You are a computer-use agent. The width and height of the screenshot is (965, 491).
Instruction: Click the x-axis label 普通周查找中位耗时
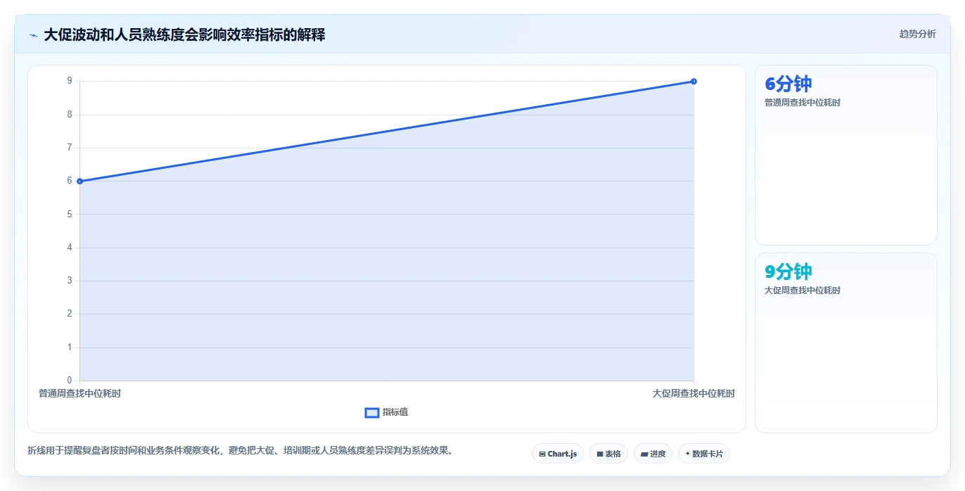[x=79, y=394]
